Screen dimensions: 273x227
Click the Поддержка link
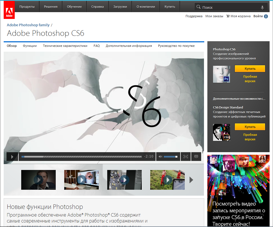194,16
